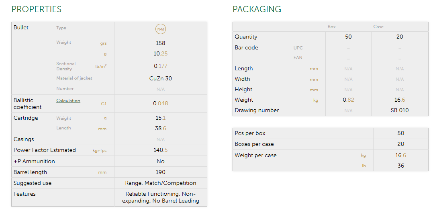The image size is (437, 211).
Task: Click the Range, Match/Competition suggested use text
Action: [161, 183]
